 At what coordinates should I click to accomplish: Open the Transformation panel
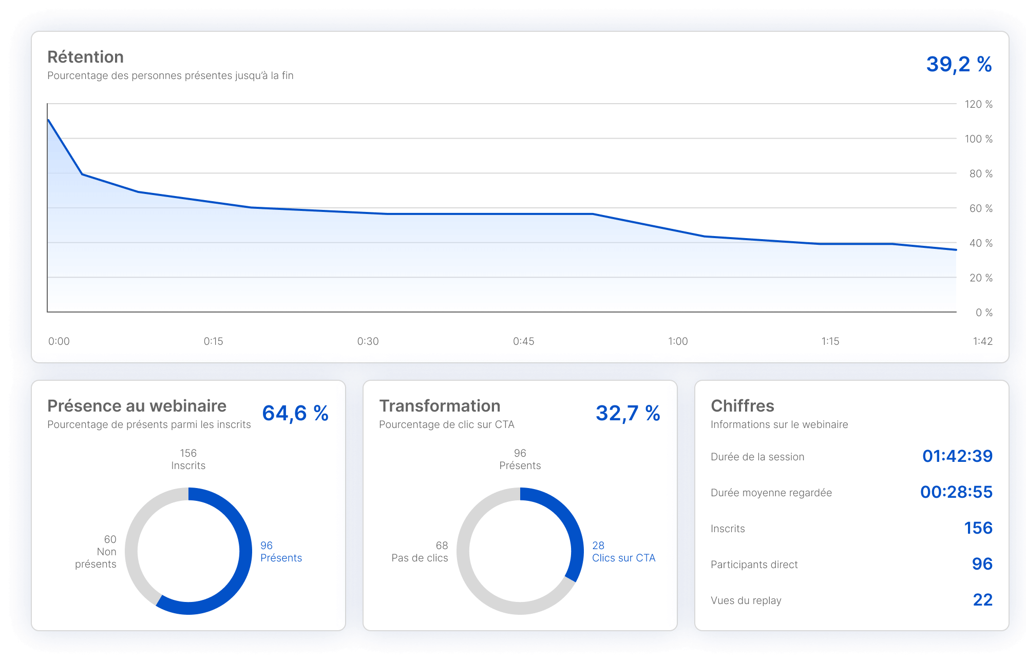point(440,405)
